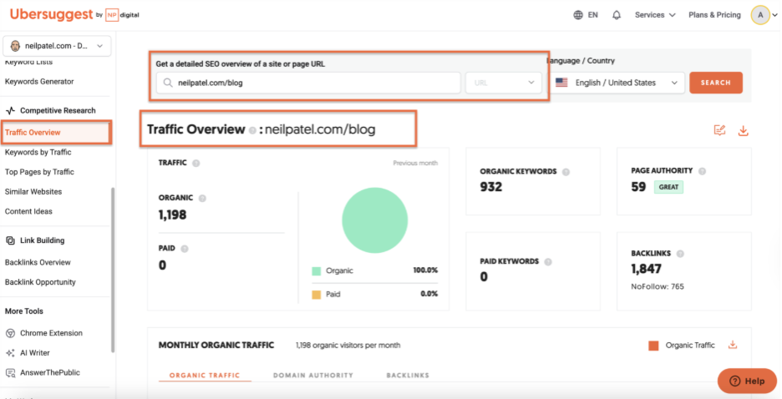Click the info icon next to PAID KEYWORDS
Screen dimensions: 782x399
(x=548, y=262)
